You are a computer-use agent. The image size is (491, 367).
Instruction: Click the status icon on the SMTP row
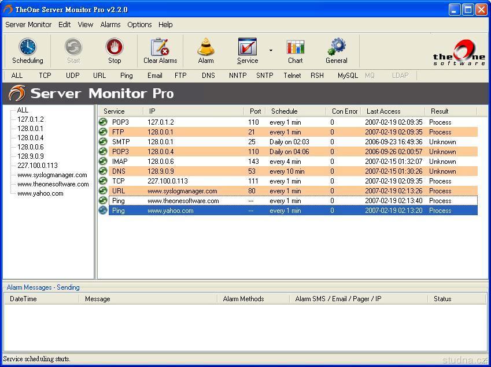(103, 142)
